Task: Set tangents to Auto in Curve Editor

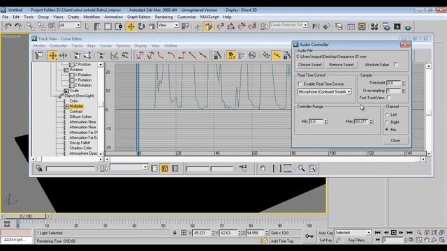Action: pyautogui.click(x=140, y=55)
